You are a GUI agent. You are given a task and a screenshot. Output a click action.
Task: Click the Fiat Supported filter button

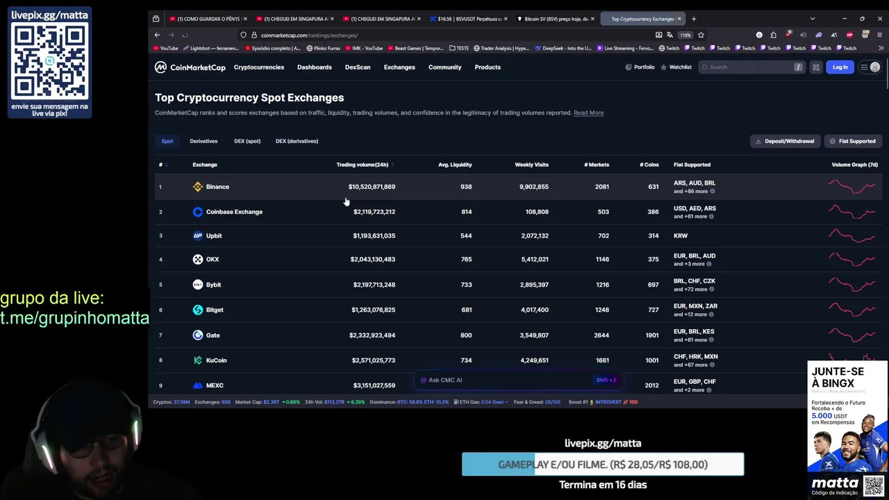pyautogui.click(x=853, y=141)
